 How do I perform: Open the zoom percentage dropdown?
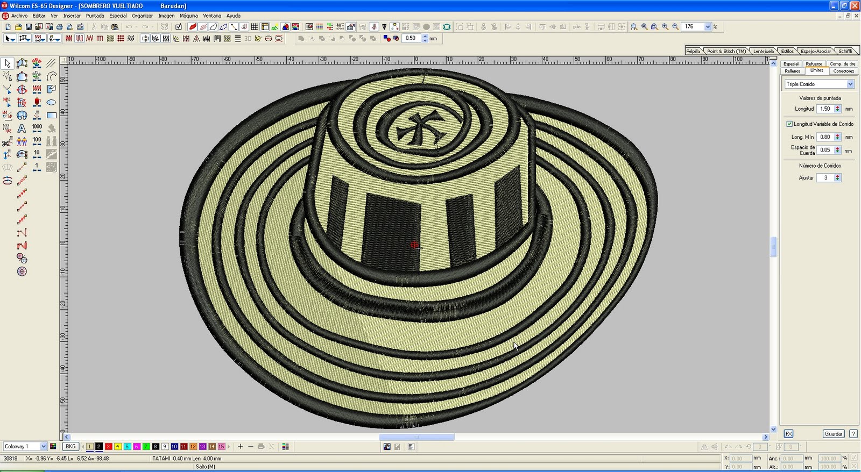pyautogui.click(x=708, y=27)
